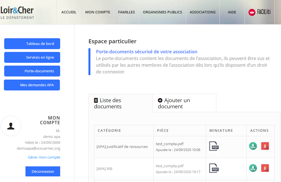Delete the Justificatif de ressources document
This screenshot has width=281, height=182.
click(265, 146)
